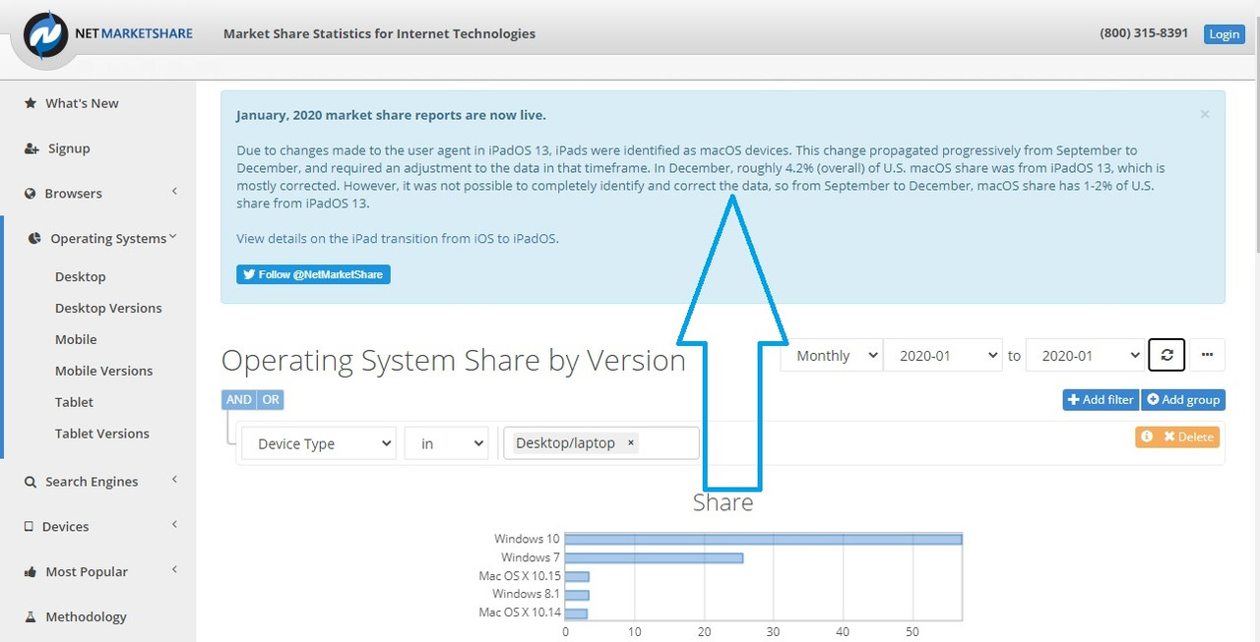Screen dimensions: 1260x642
Task: Click the flask icon beside Methodology
Action: coord(31,617)
